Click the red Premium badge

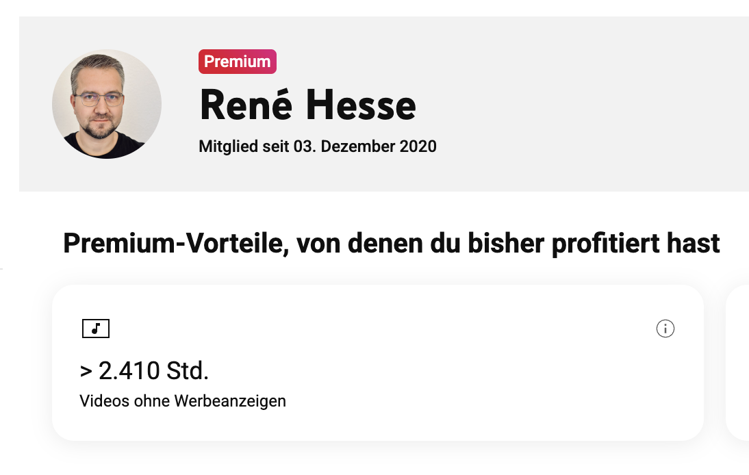click(x=238, y=62)
